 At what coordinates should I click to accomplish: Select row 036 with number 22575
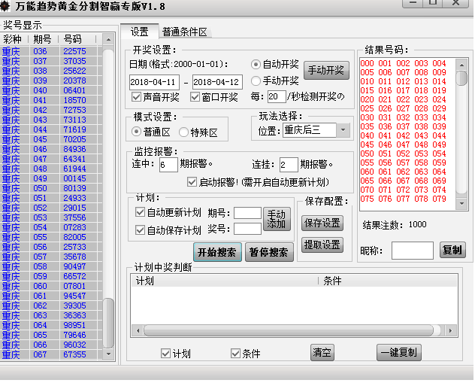point(50,51)
